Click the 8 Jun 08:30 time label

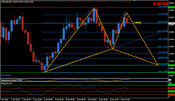[x=92, y=99]
